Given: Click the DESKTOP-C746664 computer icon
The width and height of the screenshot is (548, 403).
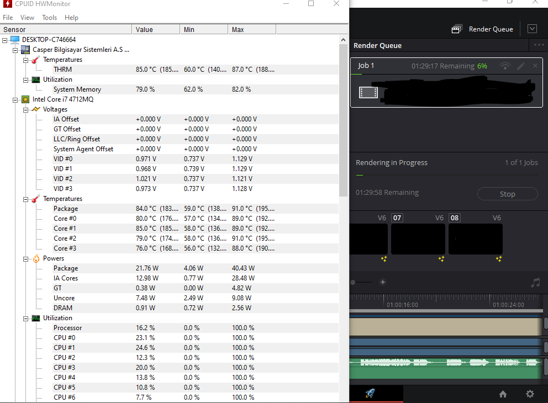Looking at the screenshot, I should pyautogui.click(x=15, y=39).
